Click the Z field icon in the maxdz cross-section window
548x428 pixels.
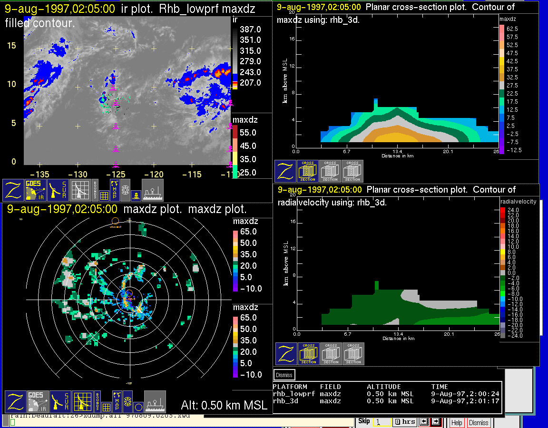click(285, 171)
